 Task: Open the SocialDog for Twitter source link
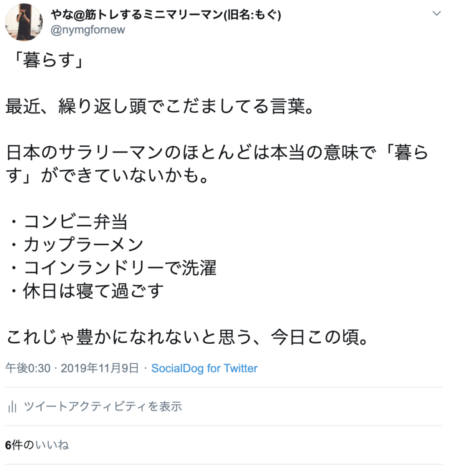tap(204, 368)
